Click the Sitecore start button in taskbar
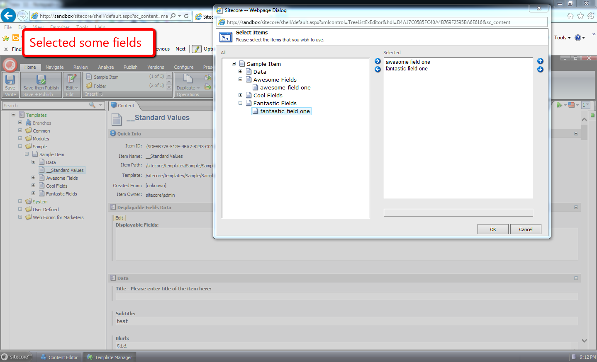The width and height of the screenshot is (597, 362). [x=16, y=357]
